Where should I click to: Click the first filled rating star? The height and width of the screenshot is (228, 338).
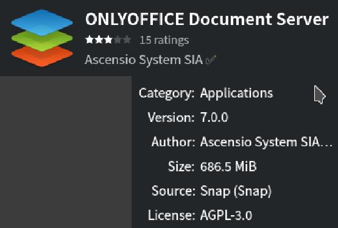90,40
